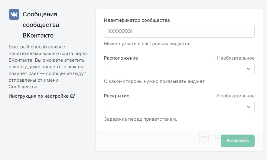This screenshot has width=267, height=160.
Task: Open the Инструкция по настройке link
Action: (39, 96)
